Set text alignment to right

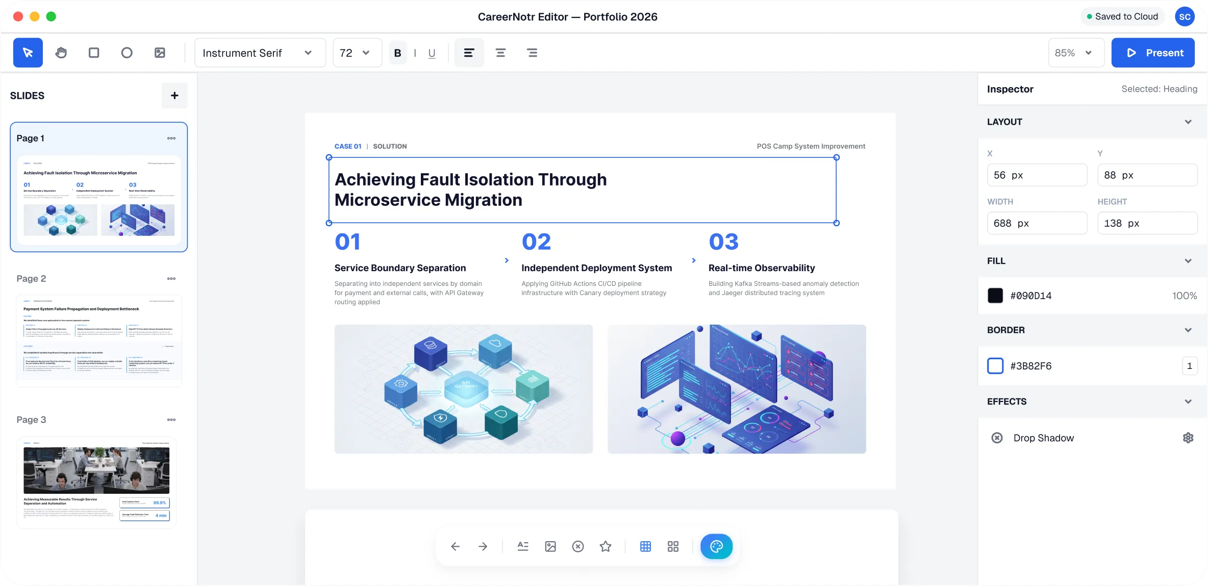click(532, 52)
